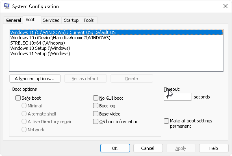Switch to the General tab

point(13,20)
